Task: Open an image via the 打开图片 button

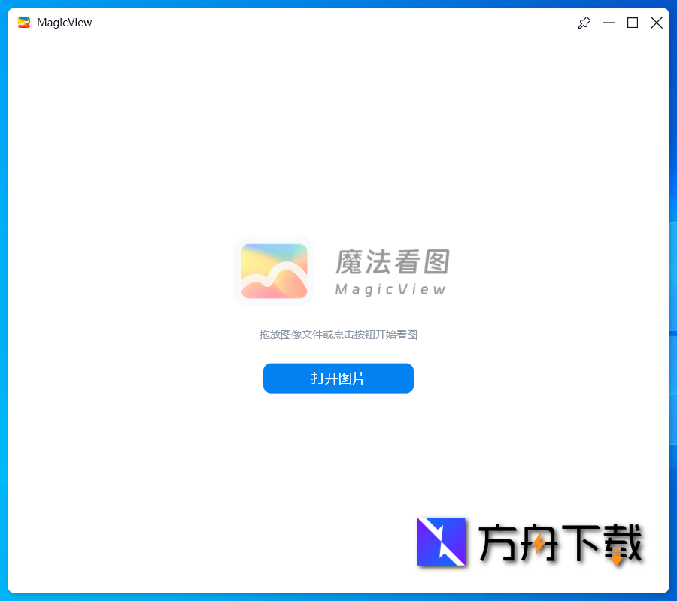Action: point(338,378)
